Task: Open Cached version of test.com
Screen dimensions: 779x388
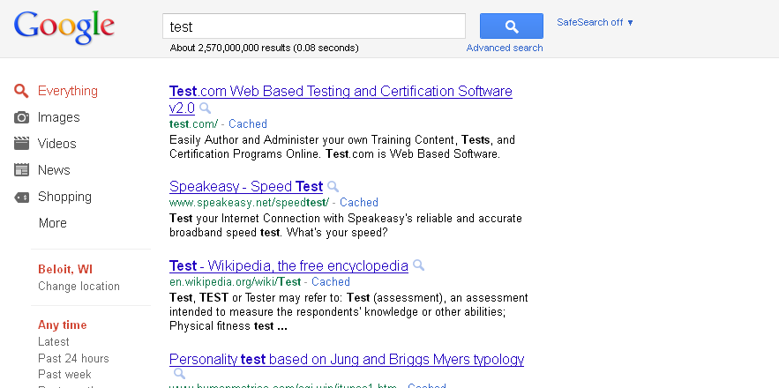Action: point(247,123)
